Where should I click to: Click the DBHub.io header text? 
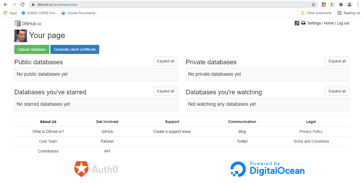pos(32,24)
